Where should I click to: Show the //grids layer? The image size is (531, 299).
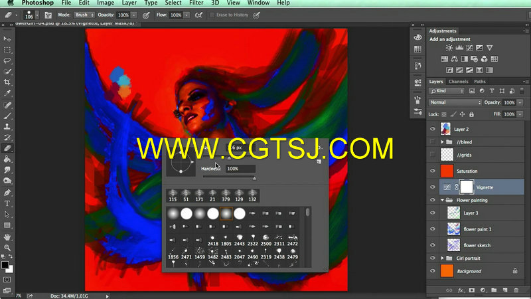coord(433,155)
